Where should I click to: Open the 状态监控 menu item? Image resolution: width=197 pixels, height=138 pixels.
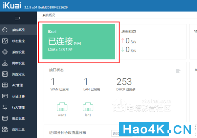(x=18, y=41)
